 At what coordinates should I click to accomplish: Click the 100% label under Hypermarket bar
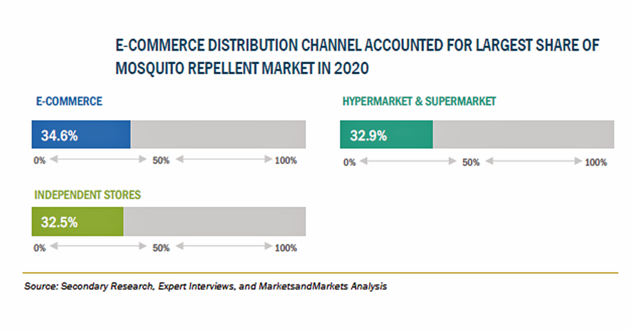tap(596, 163)
